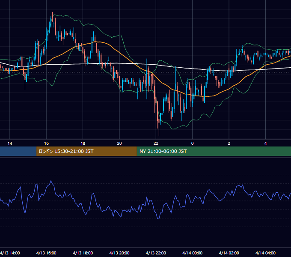Click the 4/13 18:00 time label

click(83, 253)
